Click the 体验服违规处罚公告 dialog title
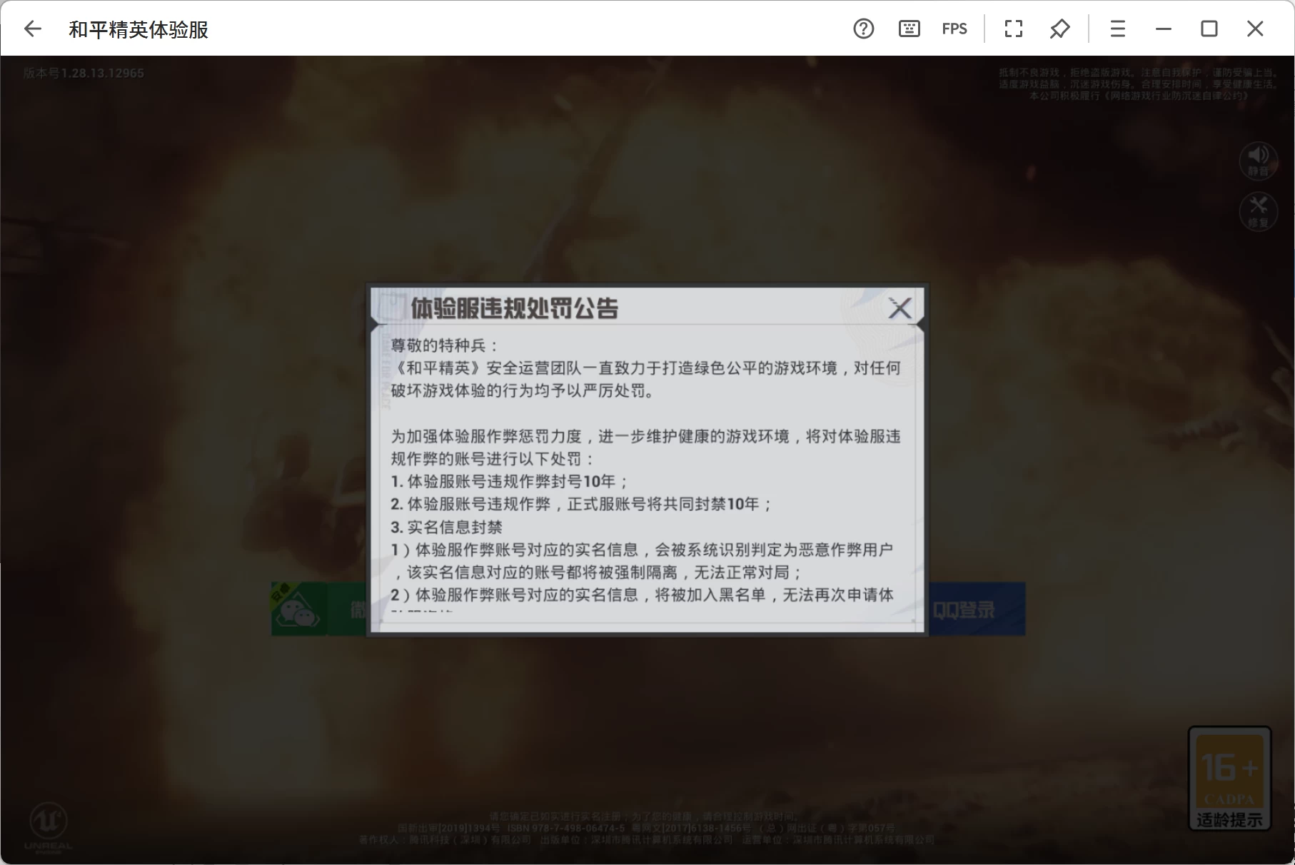 pos(514,308)
